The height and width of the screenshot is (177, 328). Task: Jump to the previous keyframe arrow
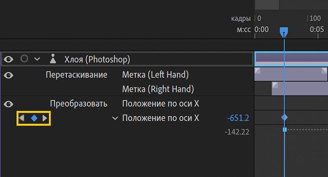coord(22,118)
